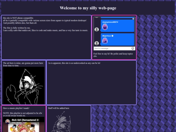This screenshot has width=176, height=132.
Task: Click the white cat drawing on black background
Action: [x=24, y=85]
